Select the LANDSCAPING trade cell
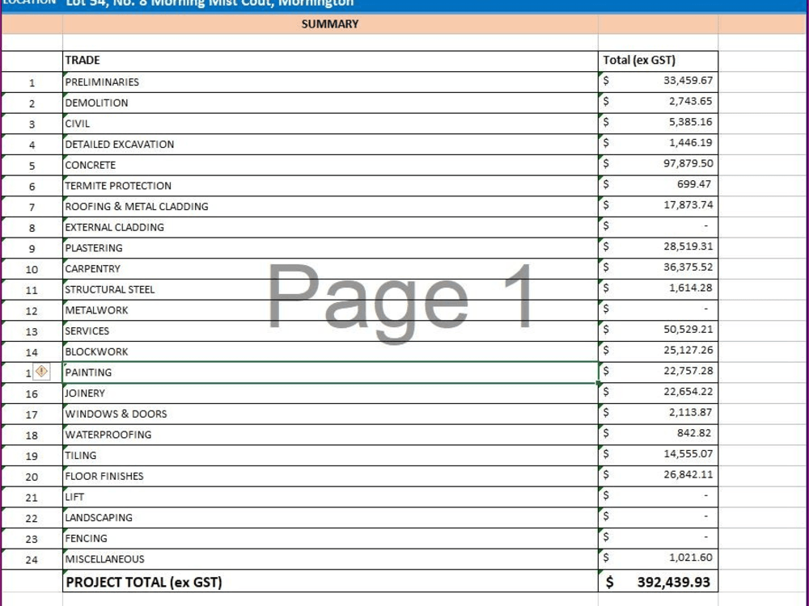Image resolution: width=809 pixels, height=606 pixels. 330,517
